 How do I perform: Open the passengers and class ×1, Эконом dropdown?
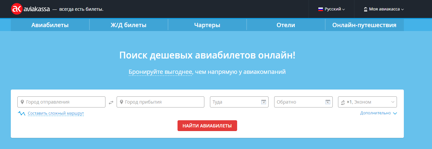[x=367, y=102]
